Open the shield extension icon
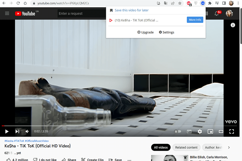The height and width of the screenshot is (161, 242). [196, 3]
